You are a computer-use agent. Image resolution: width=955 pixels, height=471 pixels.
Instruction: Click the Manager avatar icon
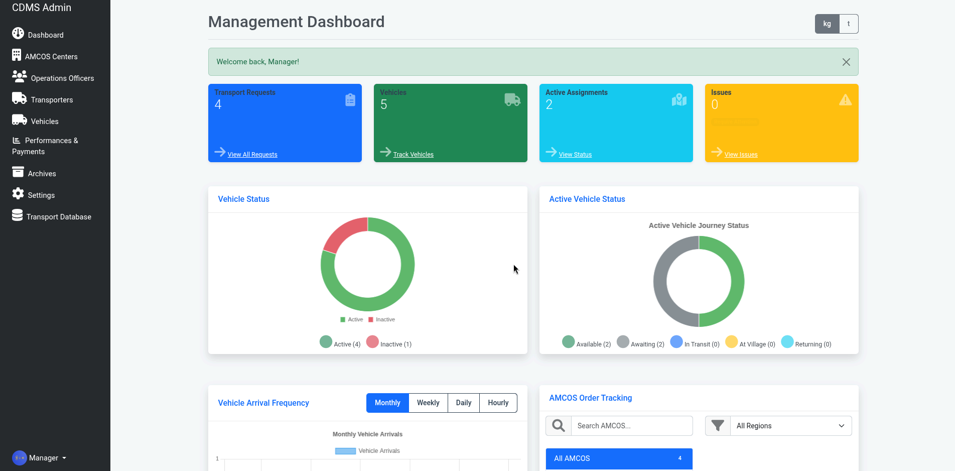(x=20, y=458)
